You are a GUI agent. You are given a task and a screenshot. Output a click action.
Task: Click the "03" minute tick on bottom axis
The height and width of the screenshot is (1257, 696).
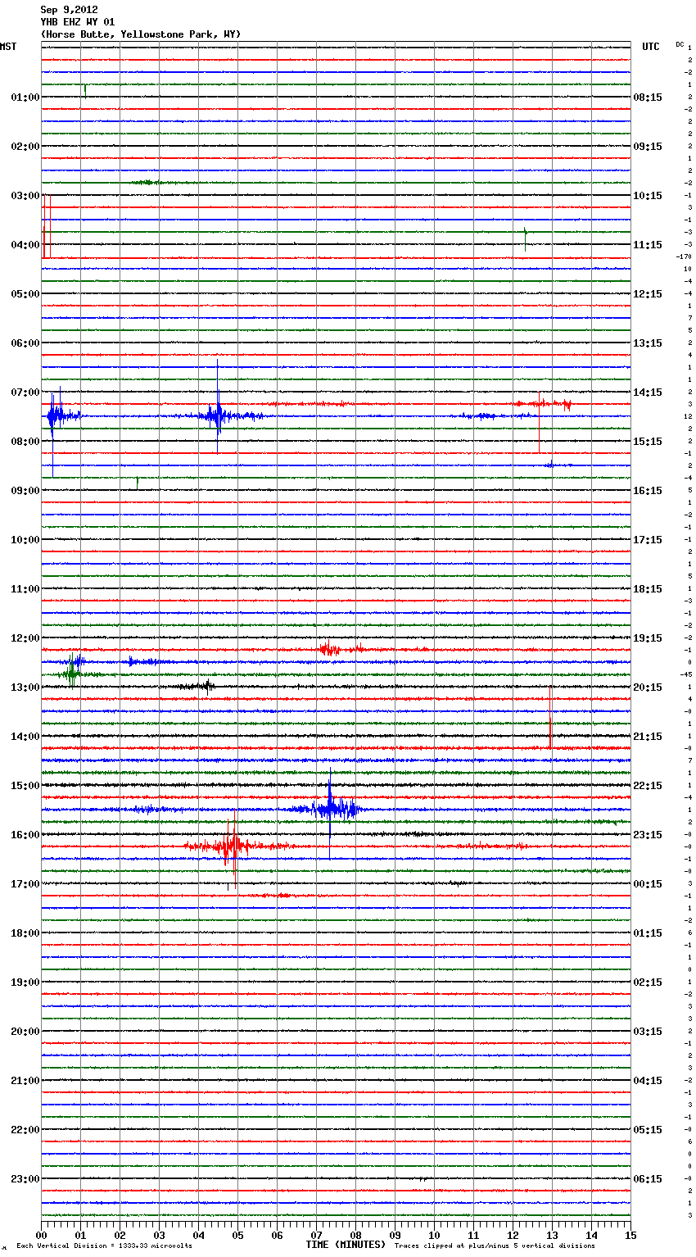[160, 1235]
